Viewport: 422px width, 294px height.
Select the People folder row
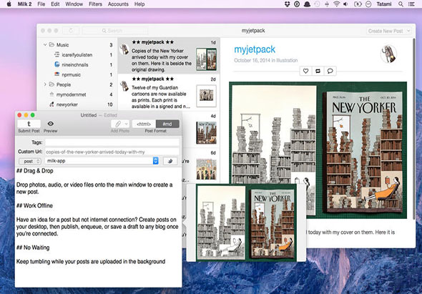coord(77,84)
